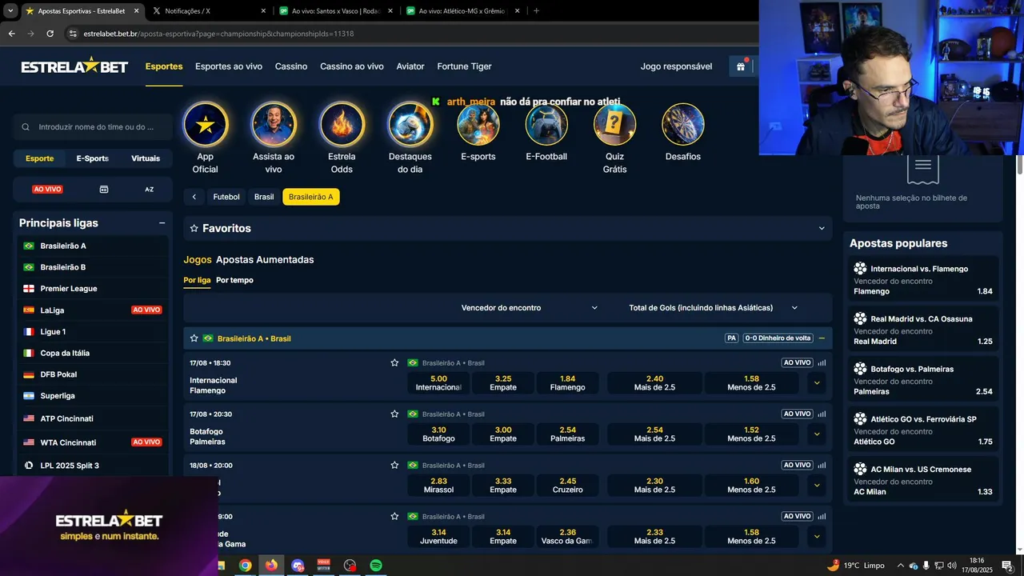Open the Esportes ao vivo menu
Screen dimensions: 1024x576
pyautogui.click(x=229, y=66)
